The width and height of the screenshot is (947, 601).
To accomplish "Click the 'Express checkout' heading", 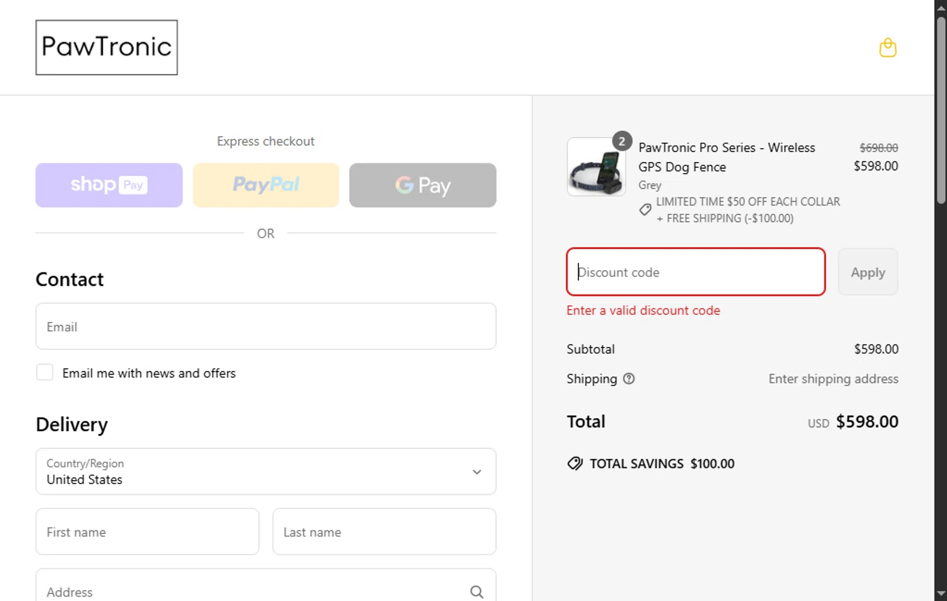I will [266, 141].
